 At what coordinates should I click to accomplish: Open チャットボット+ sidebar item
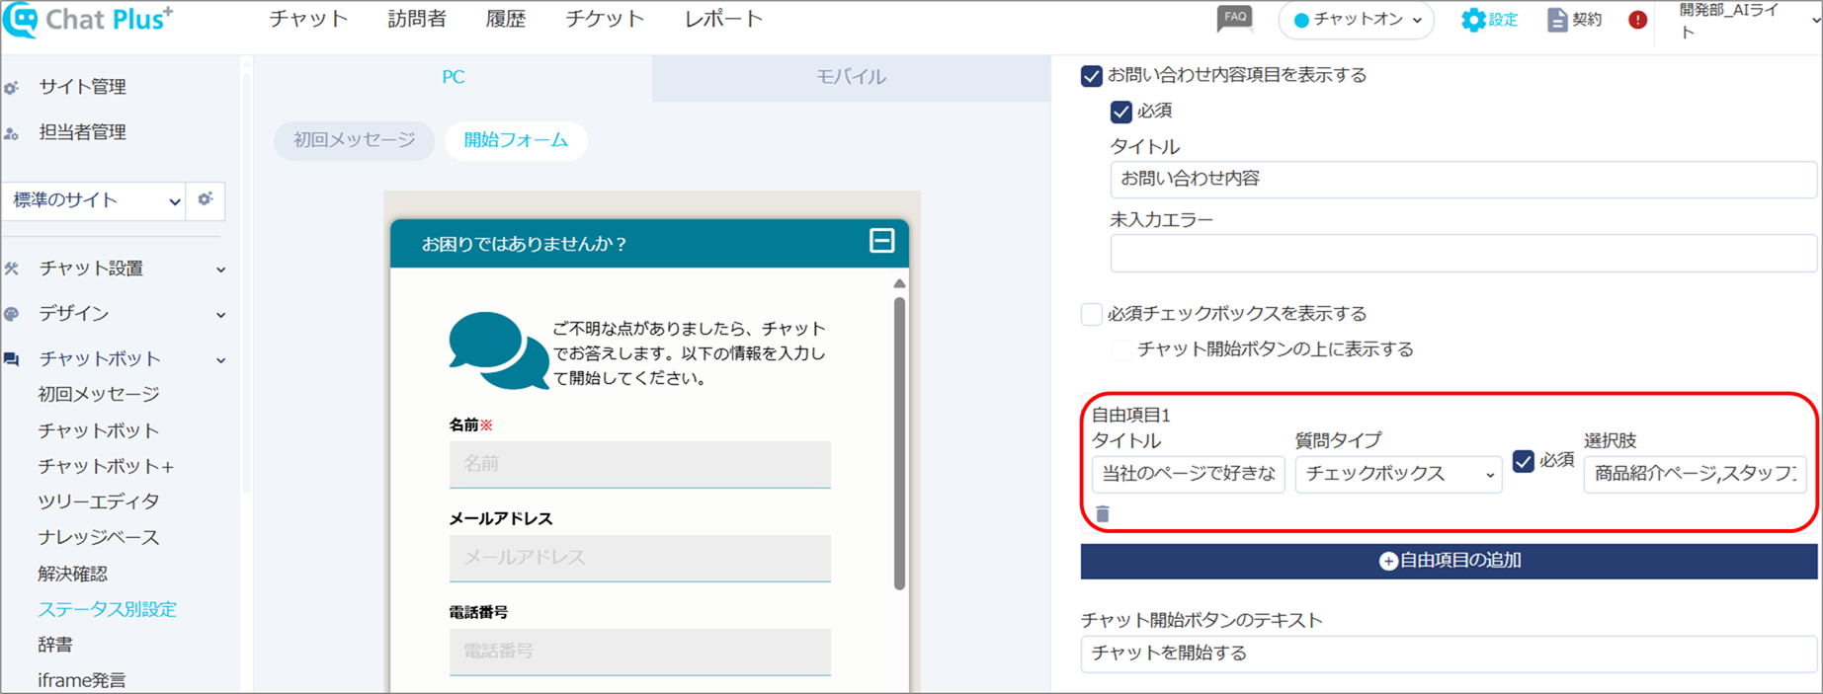(x=106, y=466)
